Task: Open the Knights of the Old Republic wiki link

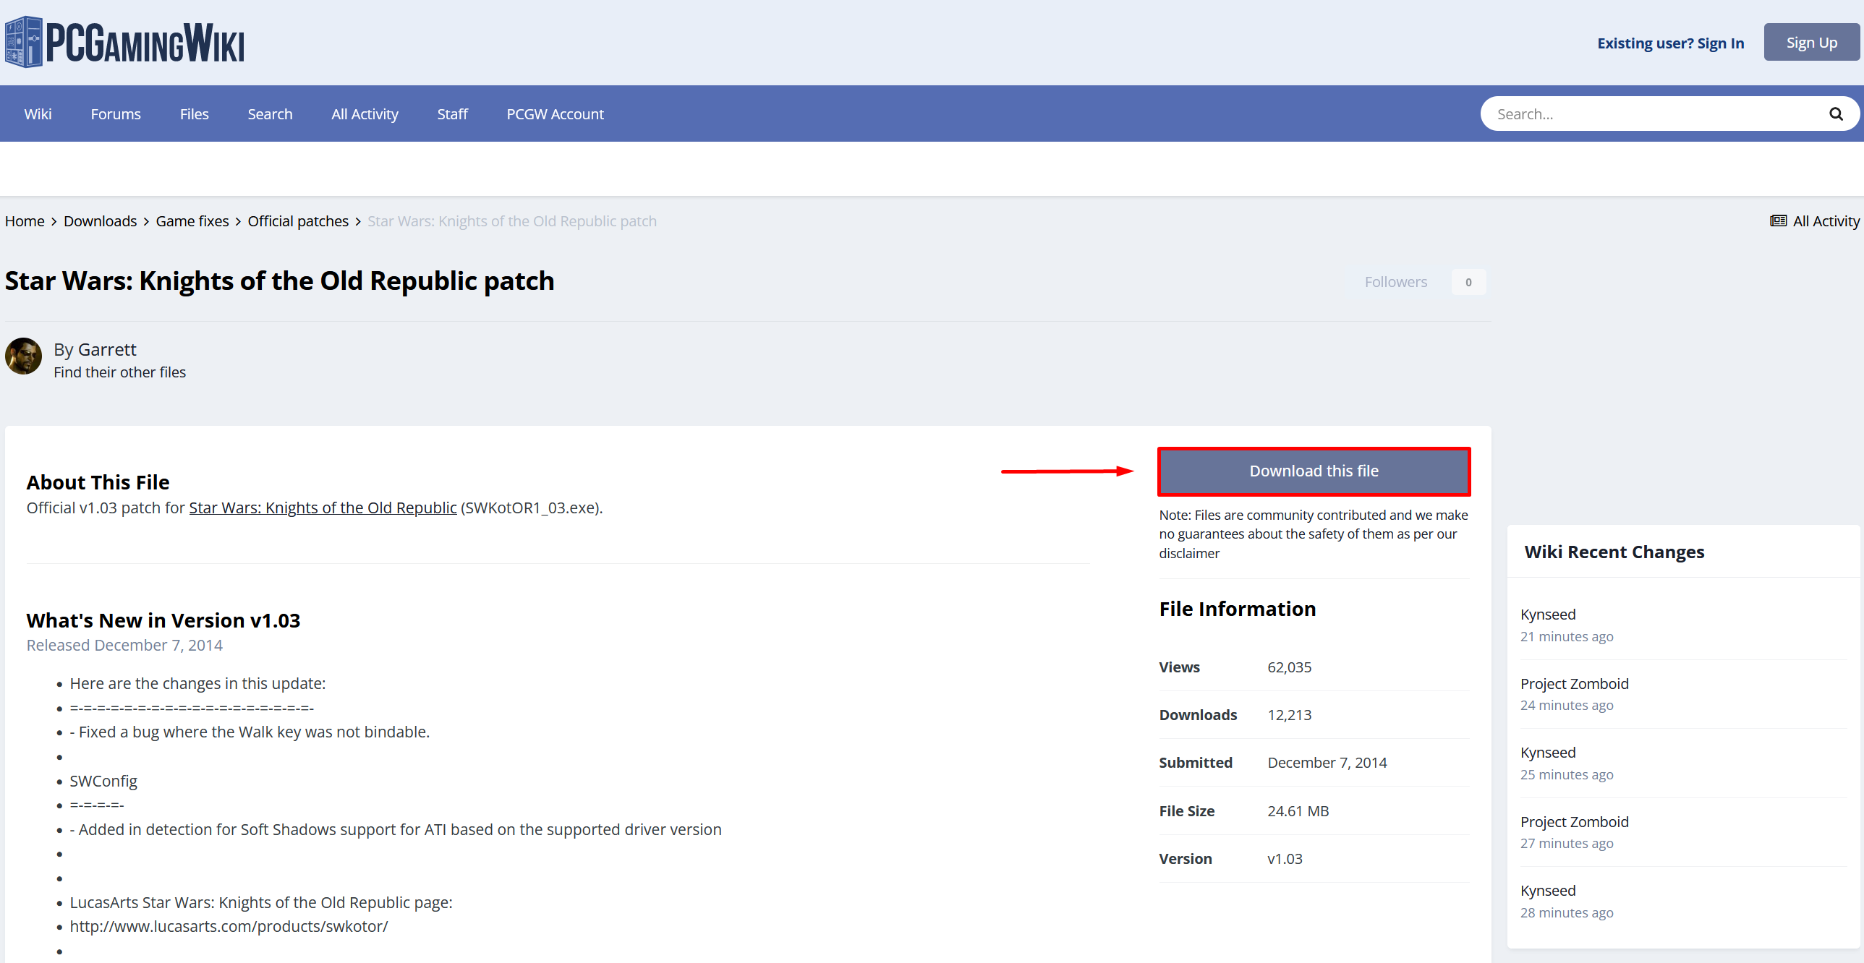Action: 323,508
